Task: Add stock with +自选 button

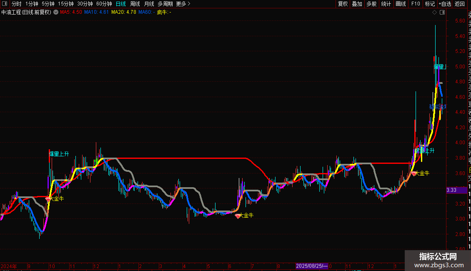Action: click(x=445, y=4)
